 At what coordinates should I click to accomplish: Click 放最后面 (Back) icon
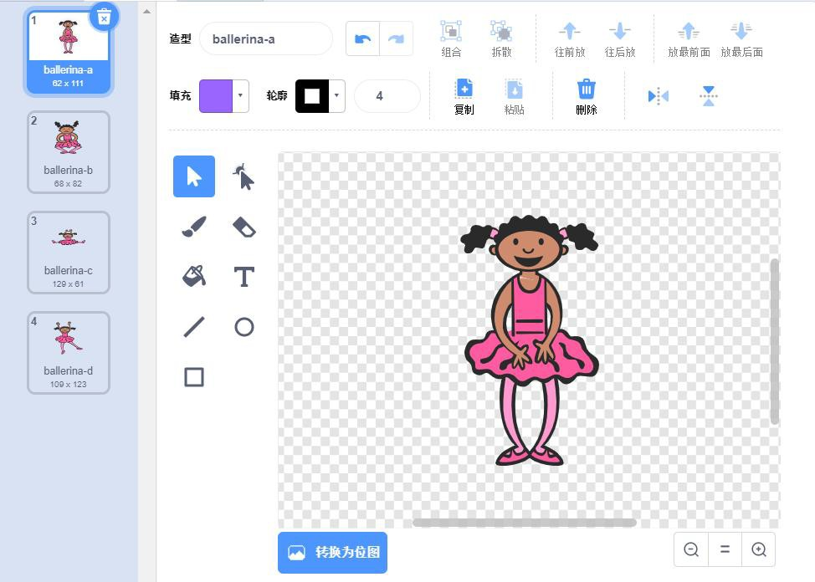(x=741, y=31)
